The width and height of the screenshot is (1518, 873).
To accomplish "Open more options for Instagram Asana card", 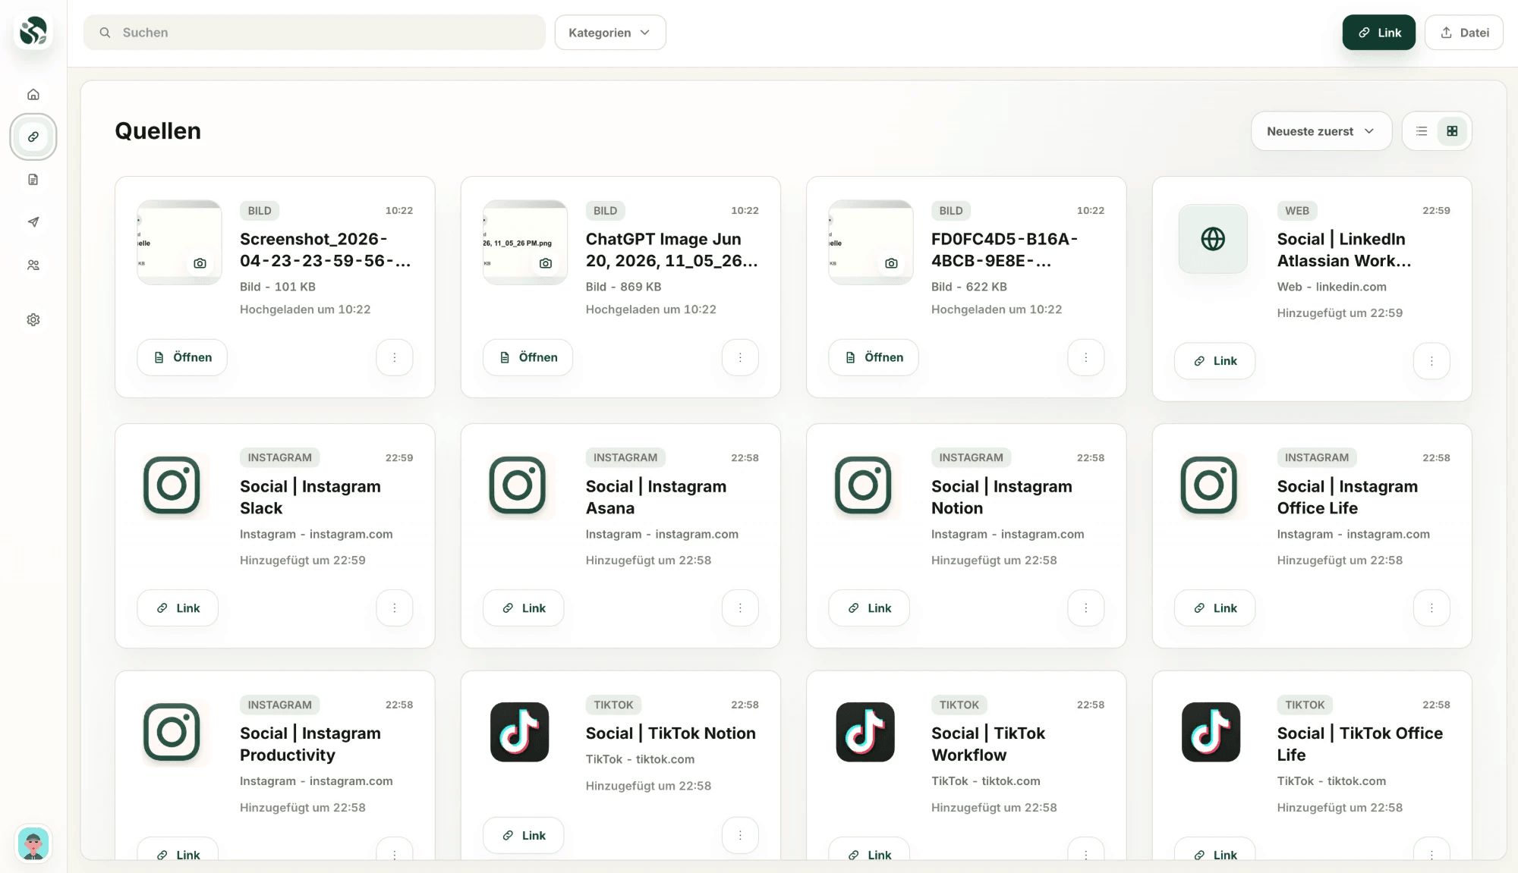I will pyautogui.click(x=740, y=608).
